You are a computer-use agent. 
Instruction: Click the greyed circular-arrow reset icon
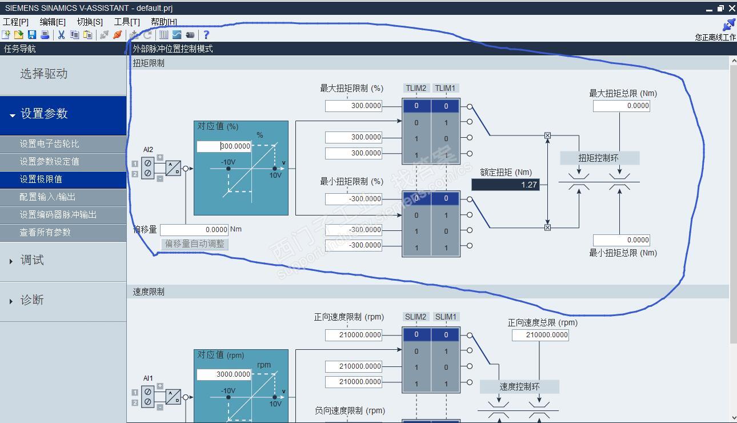click(147, 35)
